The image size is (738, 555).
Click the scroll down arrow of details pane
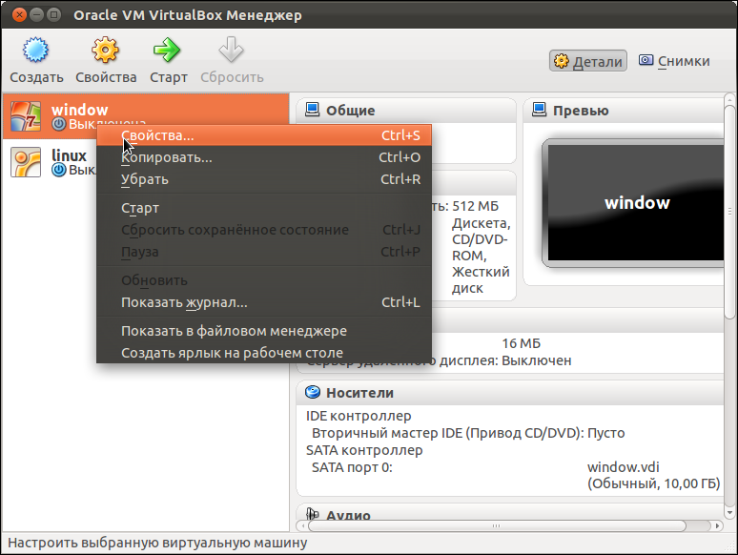click(729, 513)
